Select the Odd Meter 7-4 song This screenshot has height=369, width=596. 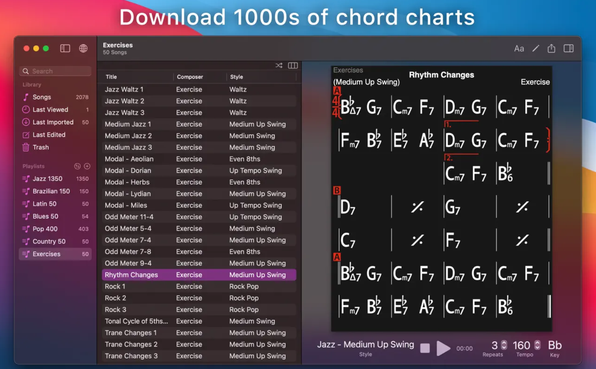199,240
